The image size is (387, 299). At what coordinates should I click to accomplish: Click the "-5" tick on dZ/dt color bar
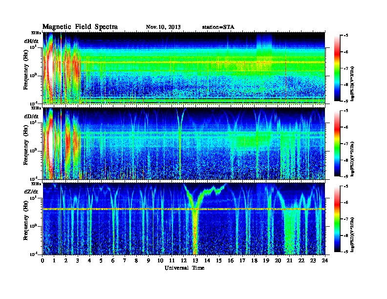[x=346, y=186]
